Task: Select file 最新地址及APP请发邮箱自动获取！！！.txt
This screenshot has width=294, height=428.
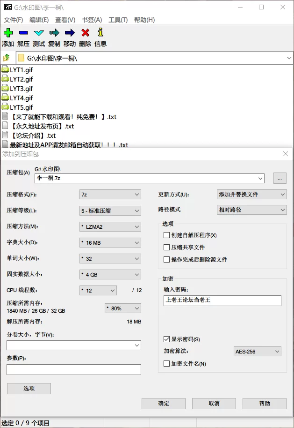Action: (x=69, y=145)
